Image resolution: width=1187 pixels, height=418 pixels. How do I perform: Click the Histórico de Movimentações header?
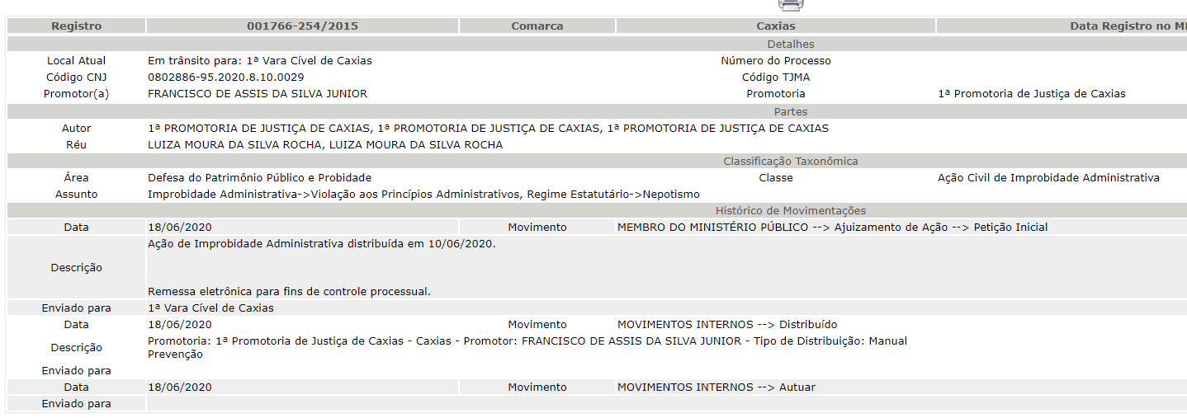[x=790, y=211]
